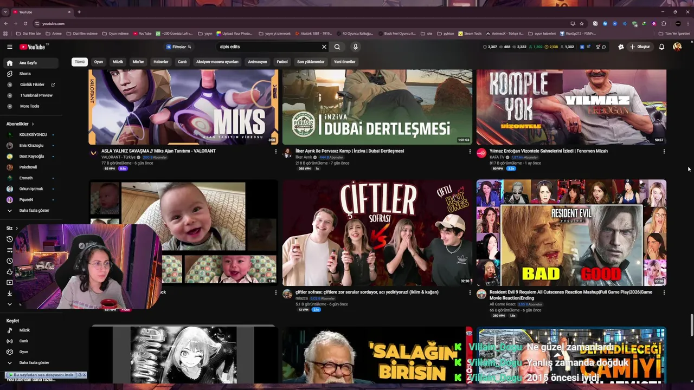The width and height of the screenshot is (694, 390).
Task: Open VALORANT Türkiye channel avatar
Action: click(93, 153)
